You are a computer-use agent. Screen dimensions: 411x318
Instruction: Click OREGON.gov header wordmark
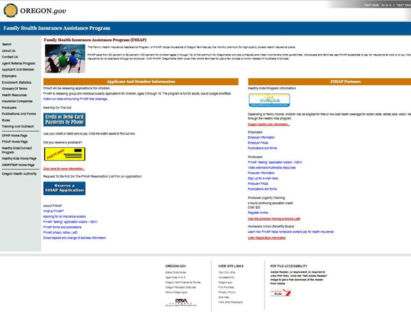click(x=43, y=11)
